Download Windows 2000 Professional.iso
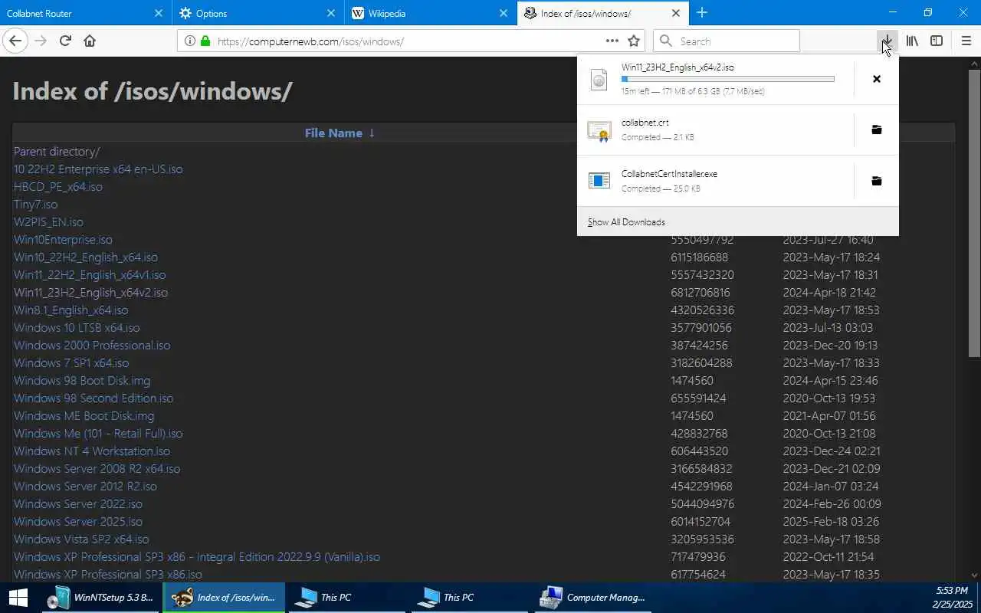981x613 pixels. click(92, 346)
